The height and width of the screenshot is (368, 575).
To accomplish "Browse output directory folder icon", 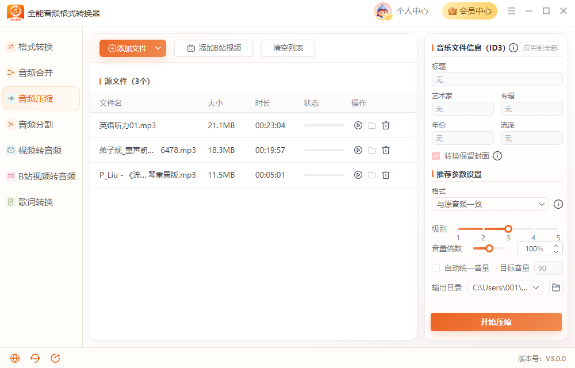I will (x=556, y=287).
